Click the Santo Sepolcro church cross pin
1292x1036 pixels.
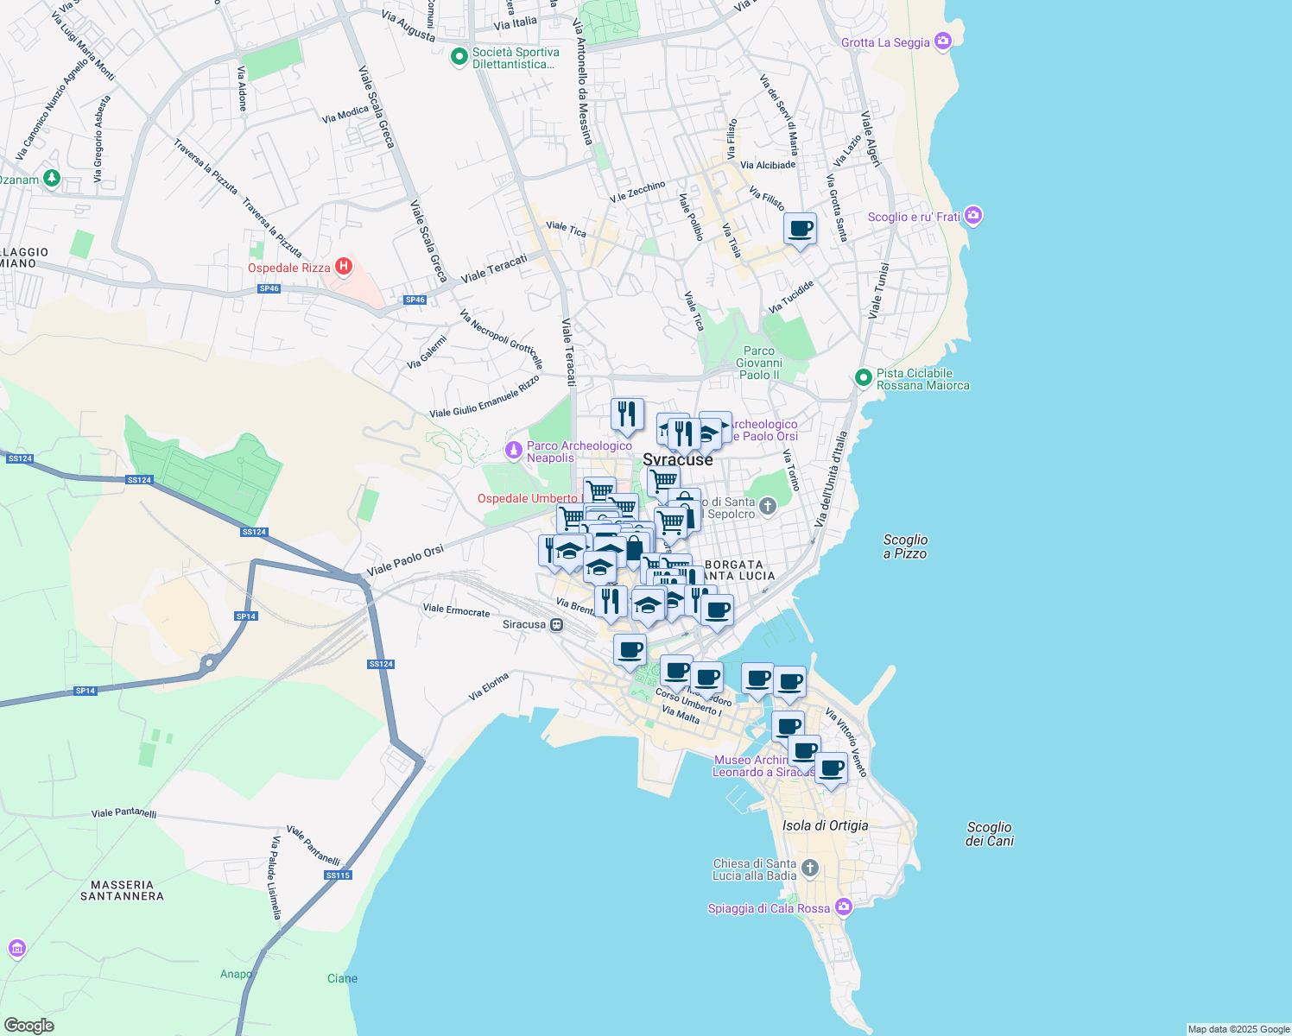[x=767, y=507]
